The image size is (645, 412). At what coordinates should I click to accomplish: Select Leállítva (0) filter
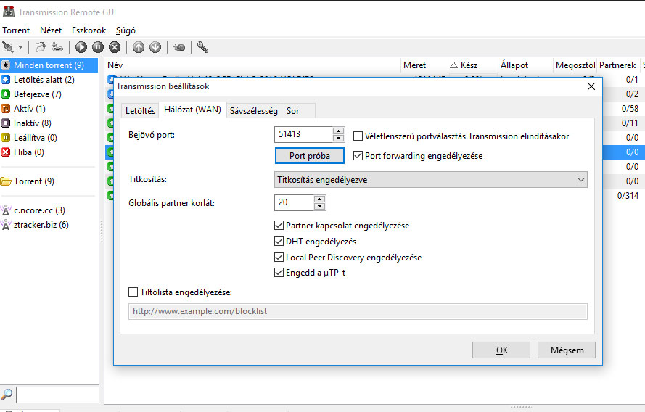[x=49, y=138]
